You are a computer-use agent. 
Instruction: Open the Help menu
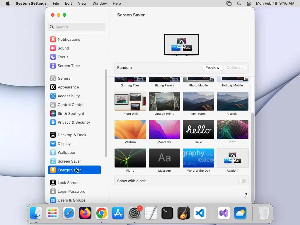pyautogui.click(x=117, y=4)
